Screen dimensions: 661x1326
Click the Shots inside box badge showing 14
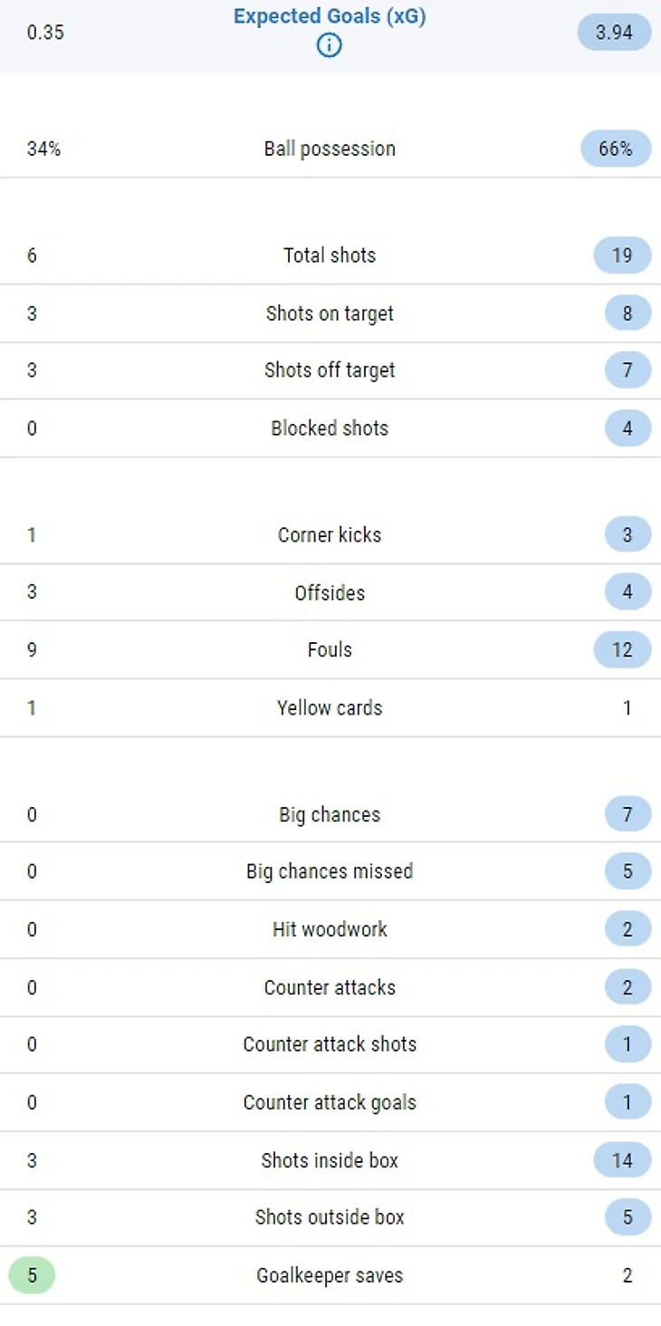pos(622,1160)
